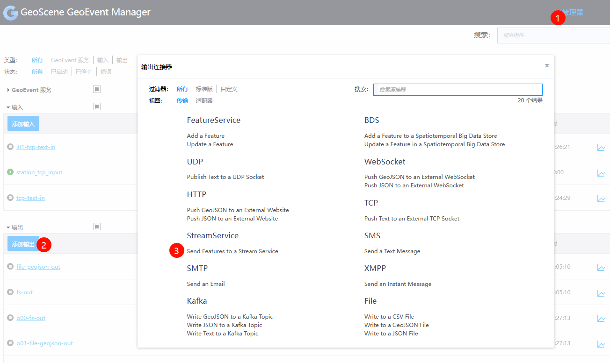
Task: Open monitoring chart for o00-fs-out
Action: tap(601, 318)
